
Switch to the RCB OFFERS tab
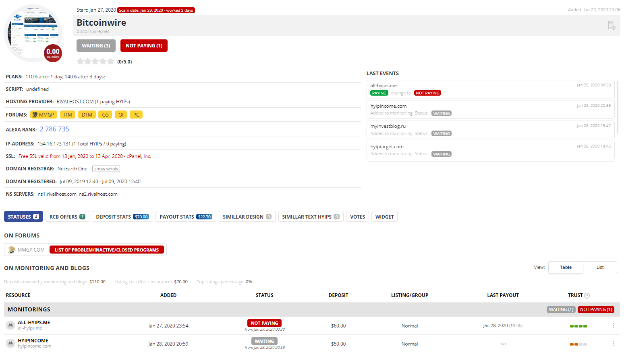[x=67, y=217]
